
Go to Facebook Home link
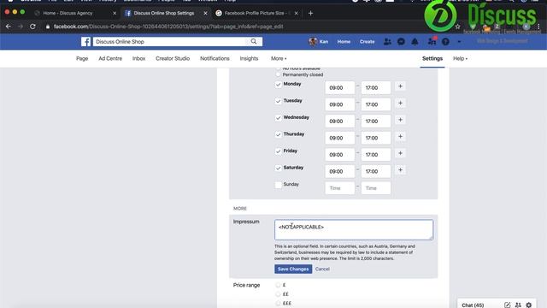344,42
